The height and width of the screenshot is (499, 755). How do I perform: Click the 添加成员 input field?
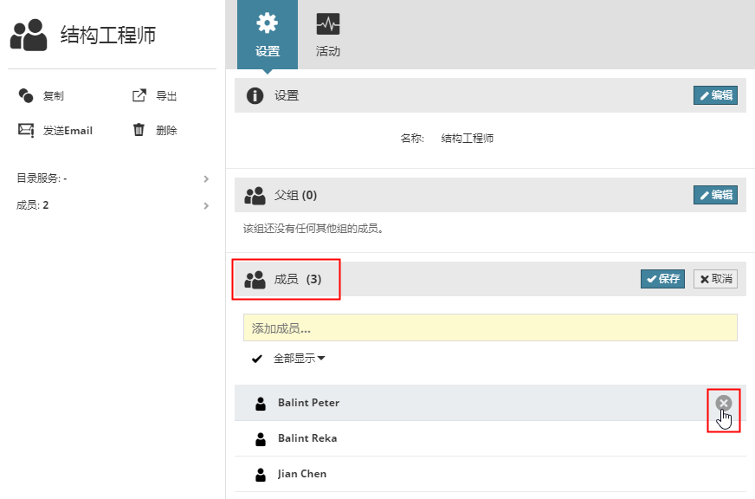pyautogui.click(x=489, y=328)
